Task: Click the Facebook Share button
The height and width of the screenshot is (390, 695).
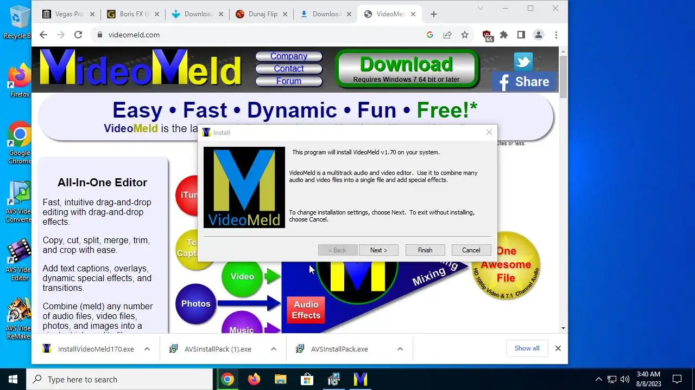Action: coord(524,82)
